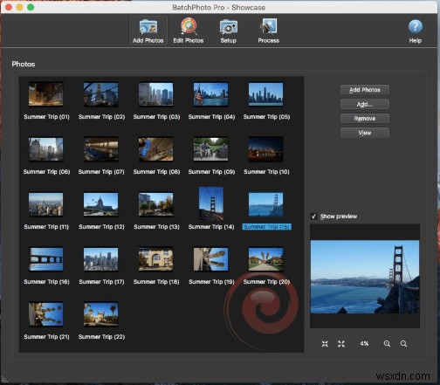The image size is (440, 385).
Task: Start the Process step
Action: pos(268,31)
